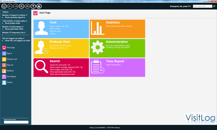Select Prebook visit label in sidebar
Viewport: 217px width, 130px height.
(12, 59)
